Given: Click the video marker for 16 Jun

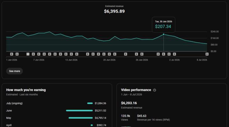Looking at the screenshot, I should [x=88, y=54].
